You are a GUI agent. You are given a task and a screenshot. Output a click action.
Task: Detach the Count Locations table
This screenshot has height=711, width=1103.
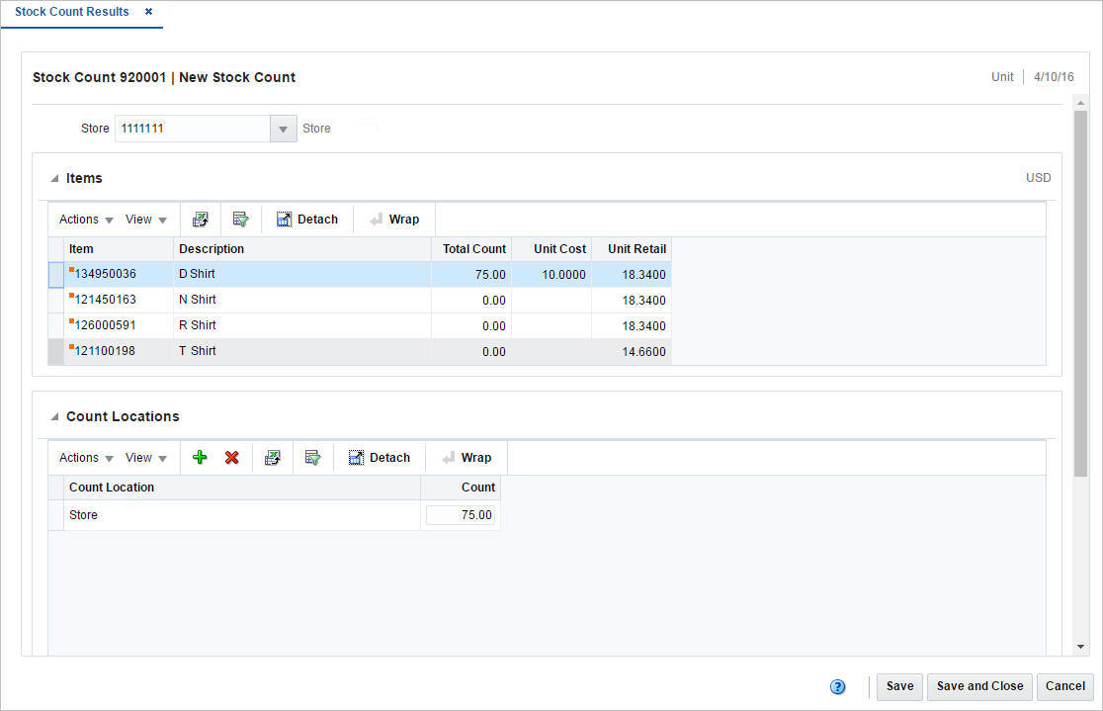pyautogui.click(x=379, y=457)
